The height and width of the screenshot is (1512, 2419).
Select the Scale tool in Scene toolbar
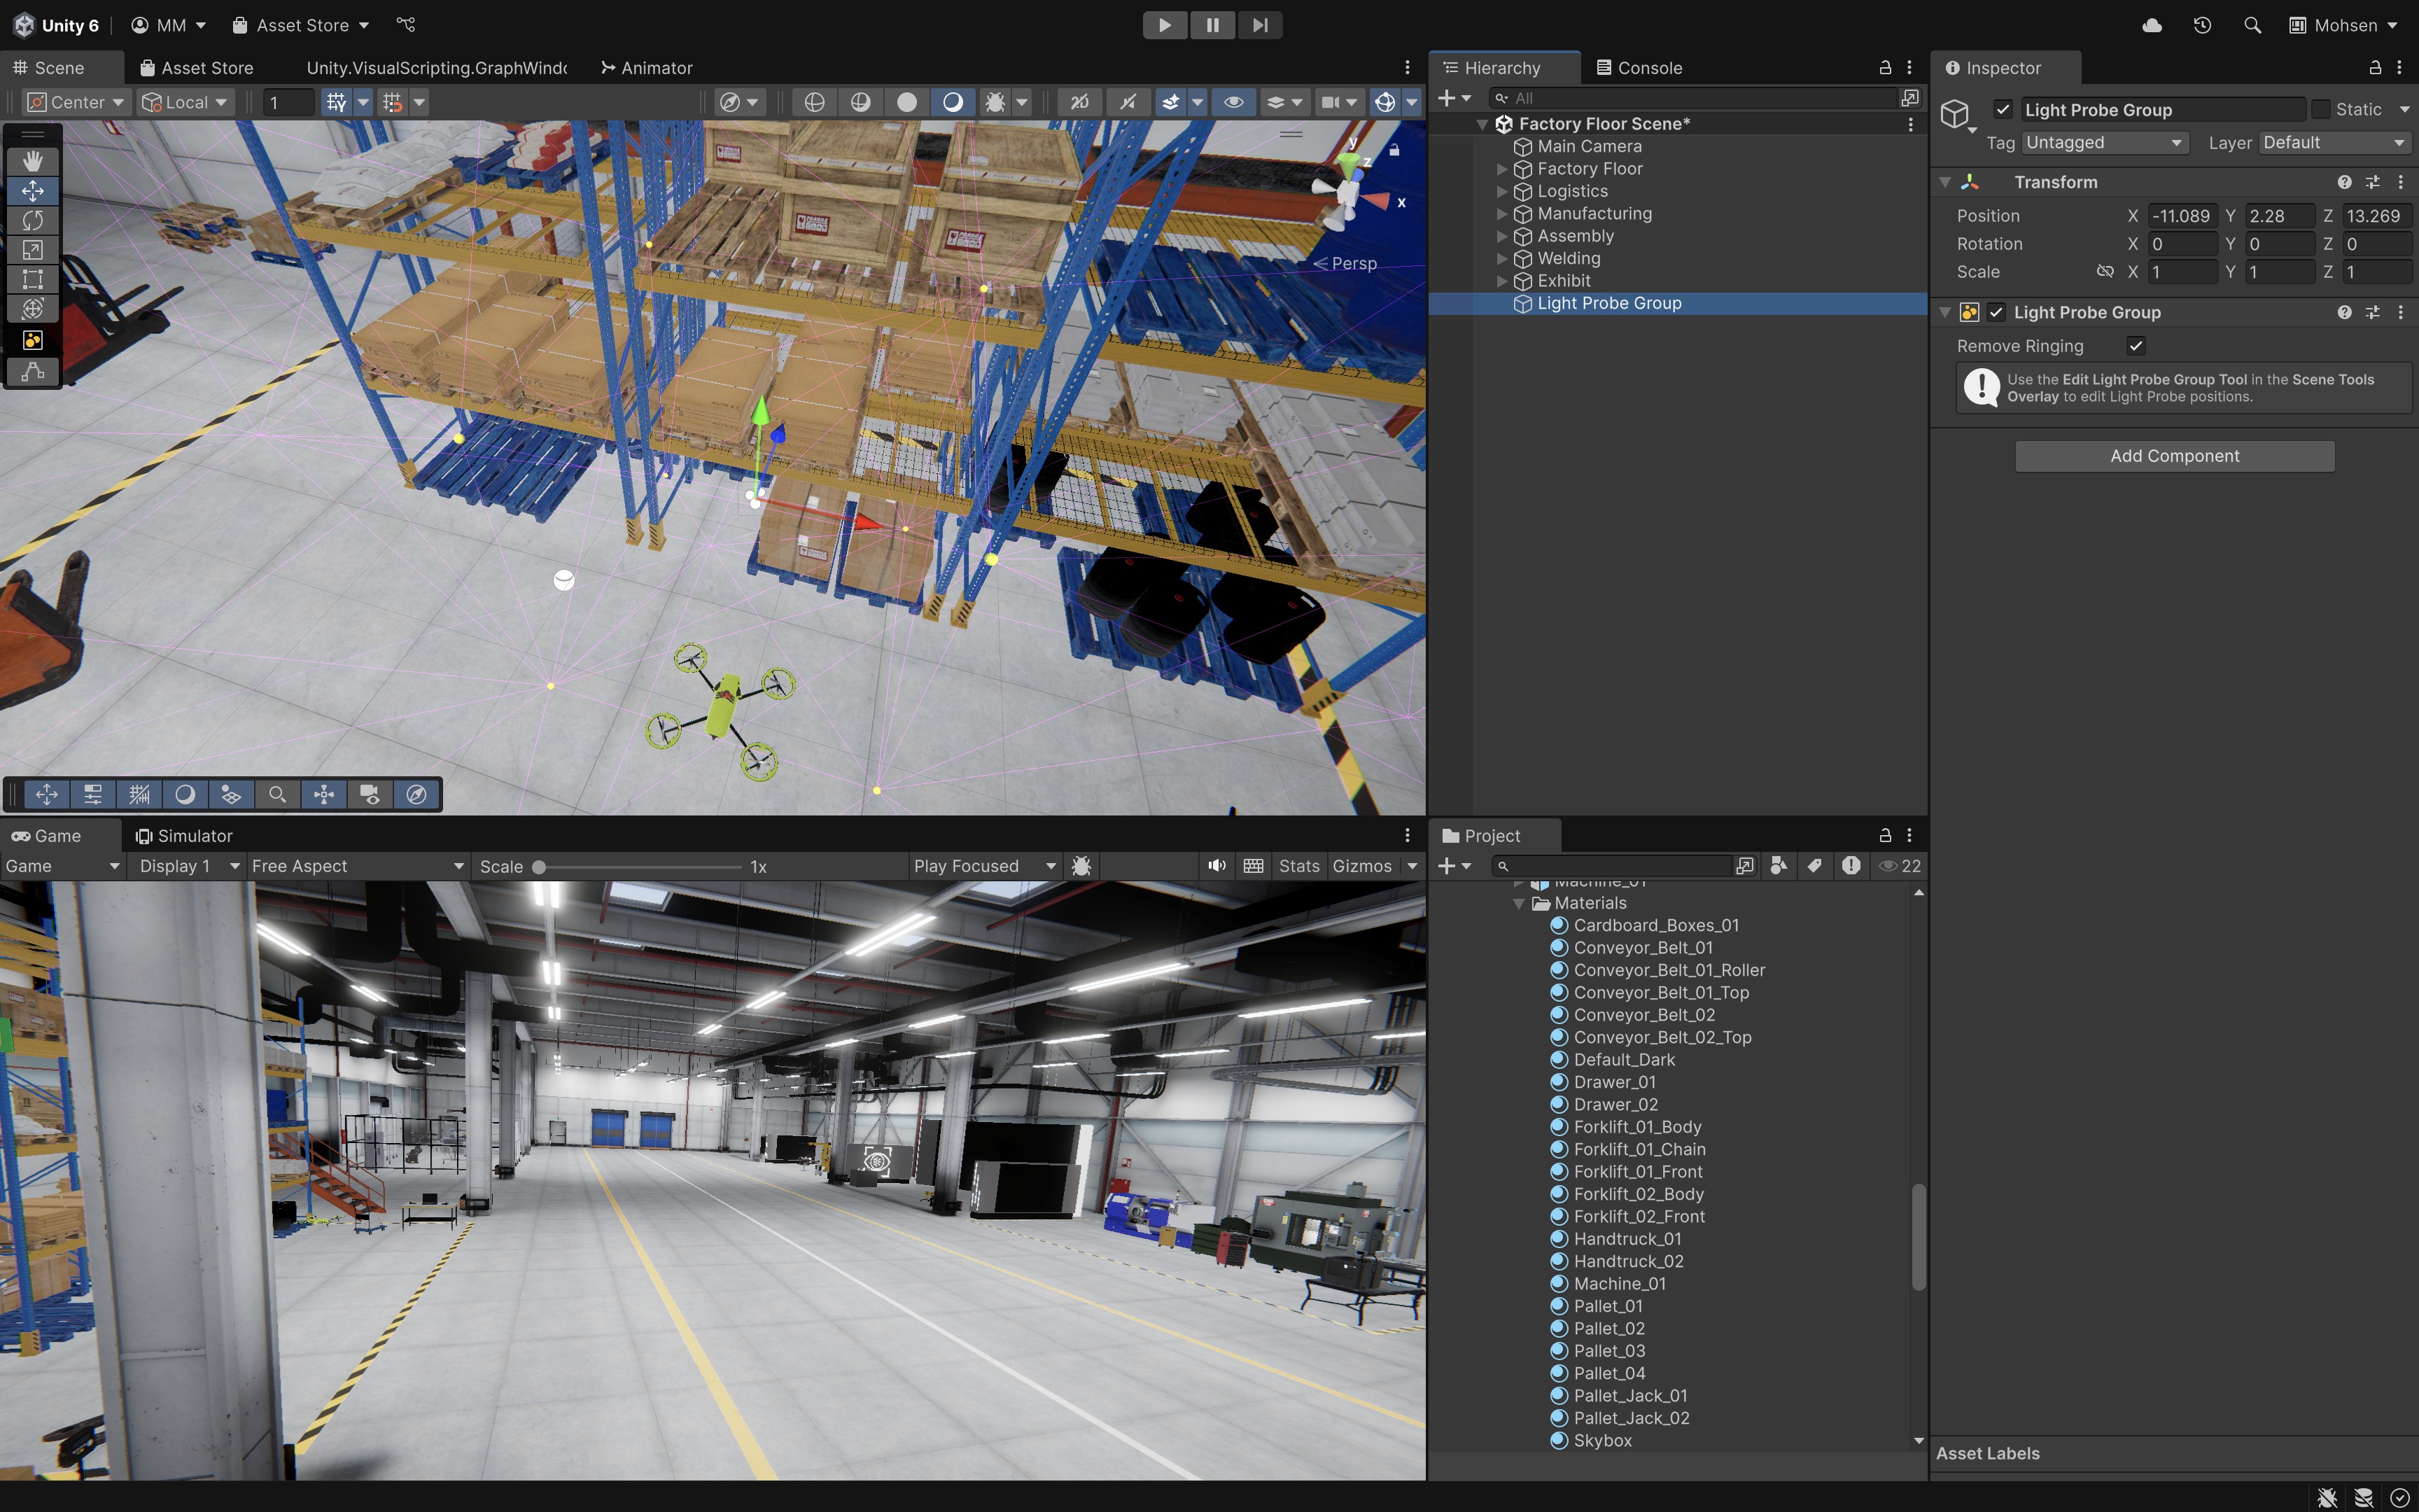coord(32,250)
